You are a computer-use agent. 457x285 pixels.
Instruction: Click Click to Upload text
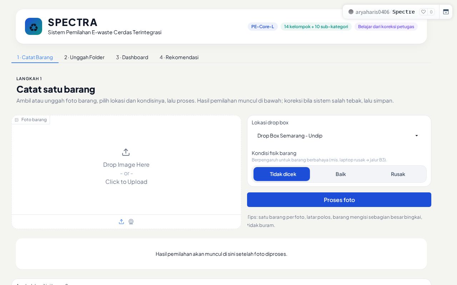coord(126,182)
